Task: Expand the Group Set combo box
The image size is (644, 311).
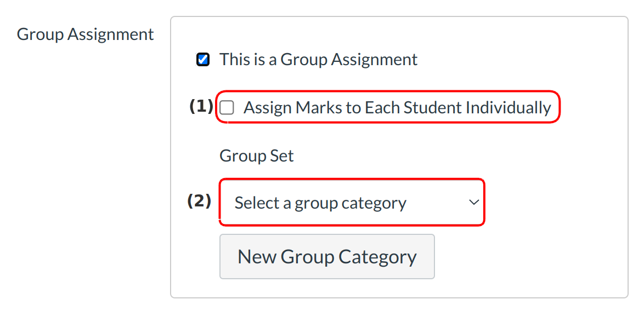Action: (x=352, y=203)
